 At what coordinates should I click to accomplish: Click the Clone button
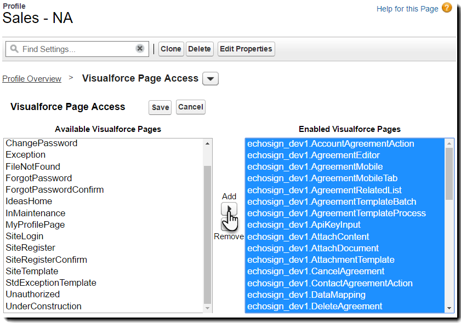[x=171, y=49]
